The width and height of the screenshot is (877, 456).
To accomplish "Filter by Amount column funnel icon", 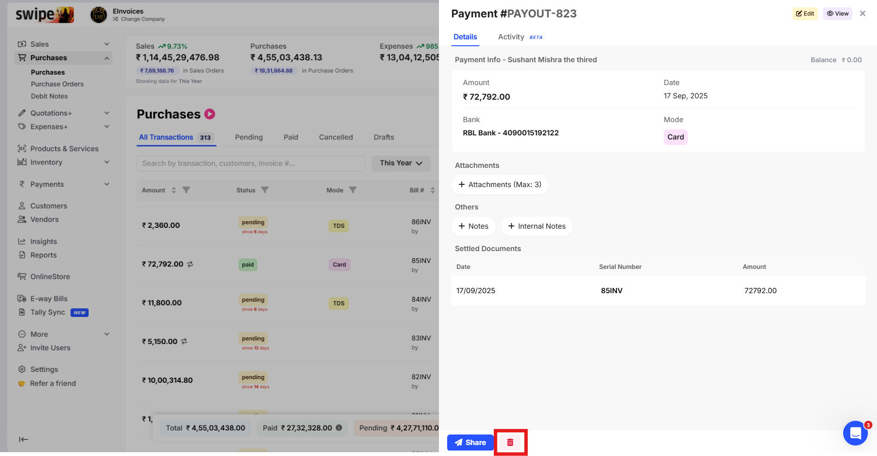I will point(186,190).
